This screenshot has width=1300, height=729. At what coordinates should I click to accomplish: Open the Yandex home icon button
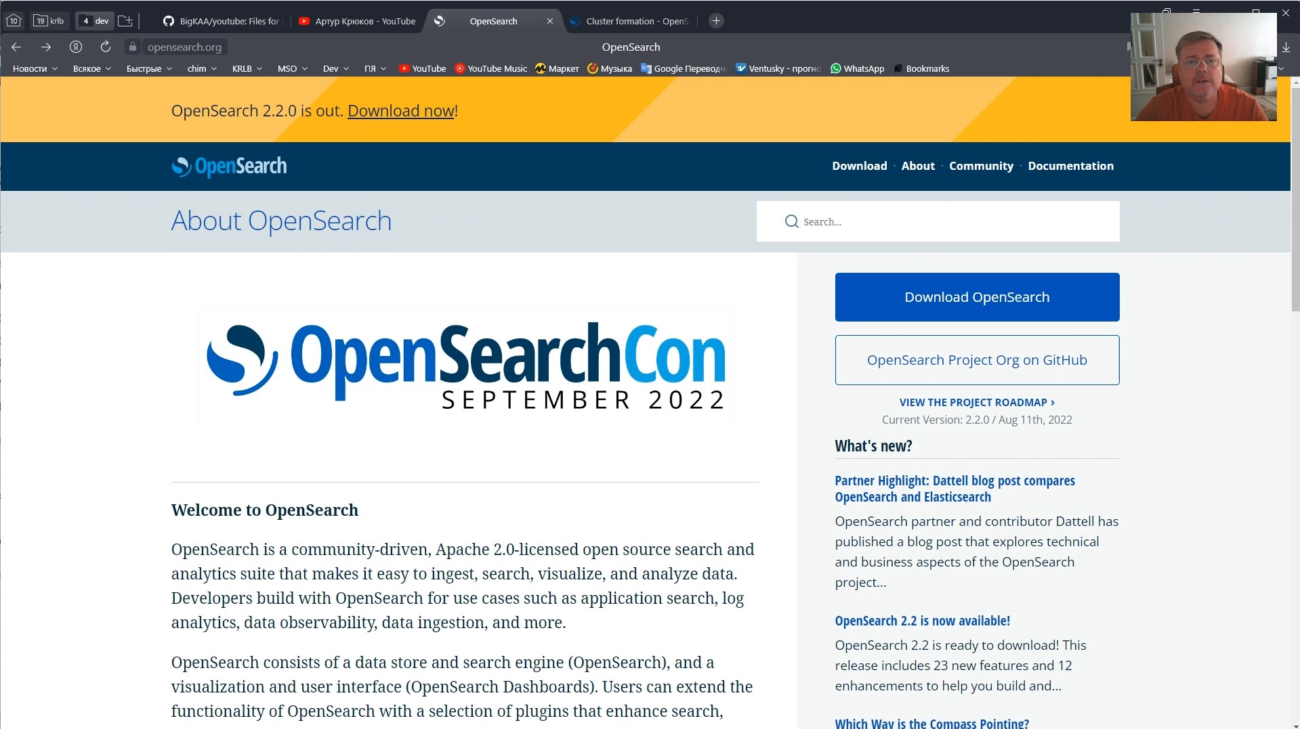pos(76,47)
